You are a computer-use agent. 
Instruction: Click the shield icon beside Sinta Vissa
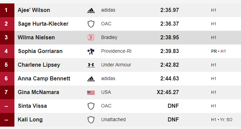point(91,106)
